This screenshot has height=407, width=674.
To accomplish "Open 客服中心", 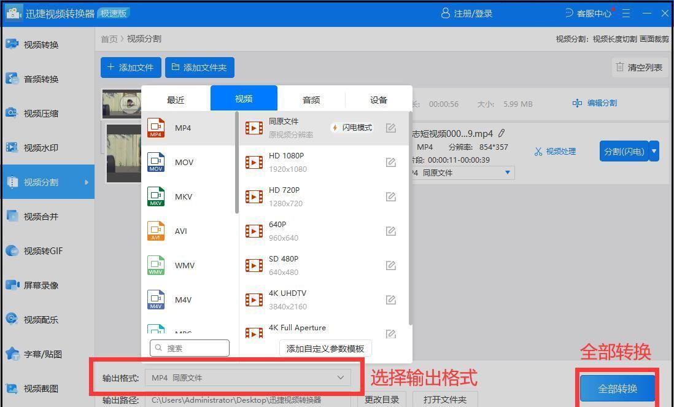I will pos(589,14).
